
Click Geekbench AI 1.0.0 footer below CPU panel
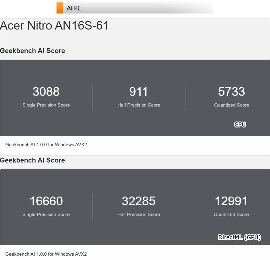tap(46, 145)
